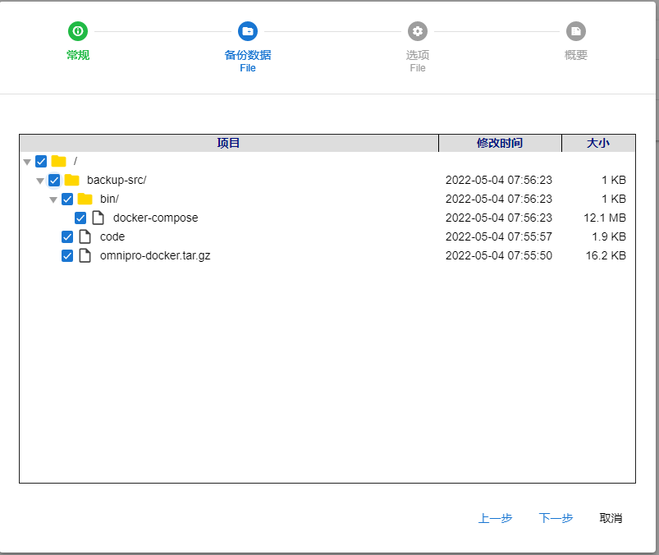This screenshot has width=659, height=555.
Task: Go back with the 上一步 button
Action: coord(495,518)
